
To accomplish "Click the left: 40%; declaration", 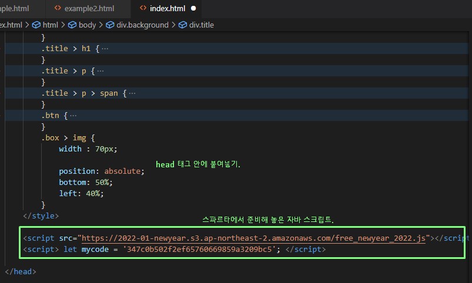I will point(81,193).
